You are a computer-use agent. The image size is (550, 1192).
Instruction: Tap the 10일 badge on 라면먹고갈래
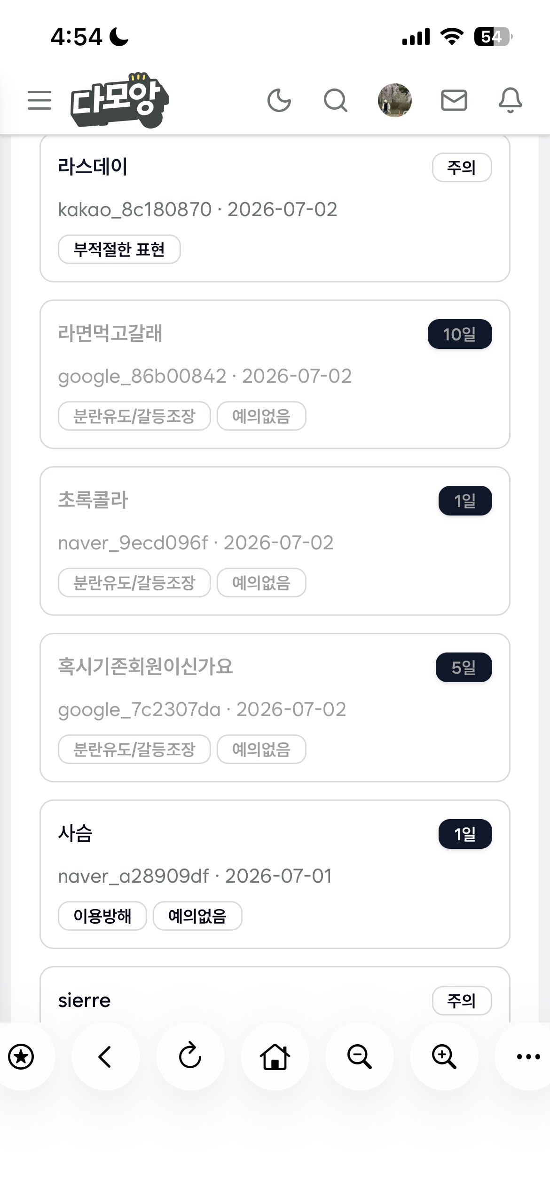pos(460,334)
